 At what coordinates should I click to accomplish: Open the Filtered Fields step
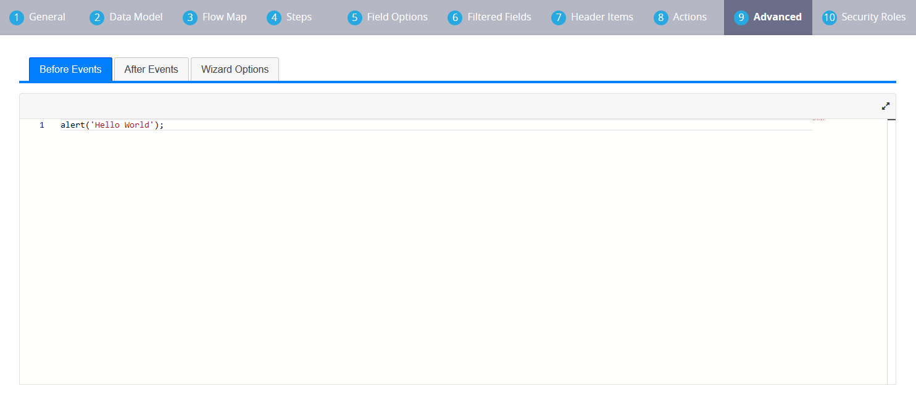pos(499,17)
